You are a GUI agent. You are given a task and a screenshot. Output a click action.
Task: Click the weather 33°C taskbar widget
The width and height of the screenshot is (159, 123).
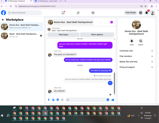pos(131,116)
